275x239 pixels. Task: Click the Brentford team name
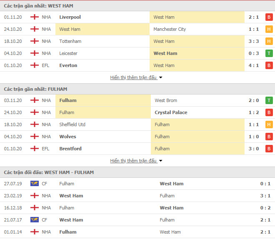click(x=70, y=149)
